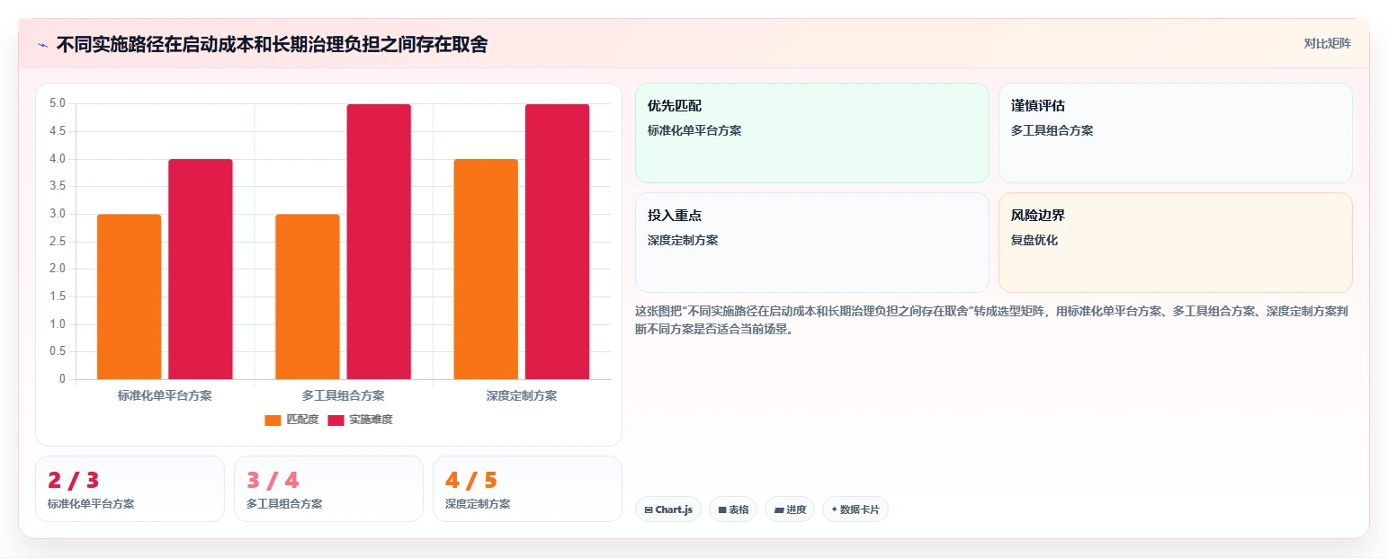
Task: Open the 风险边界 card
Action: tap(1176, 243)
